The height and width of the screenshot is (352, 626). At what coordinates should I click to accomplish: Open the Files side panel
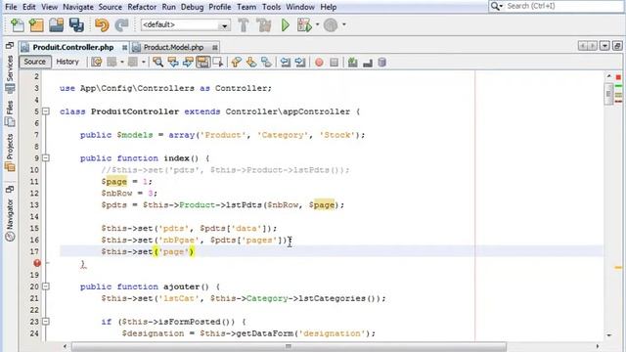click(x=10, y=113)
